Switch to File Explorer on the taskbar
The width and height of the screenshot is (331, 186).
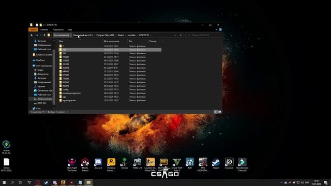click(88, 182)
